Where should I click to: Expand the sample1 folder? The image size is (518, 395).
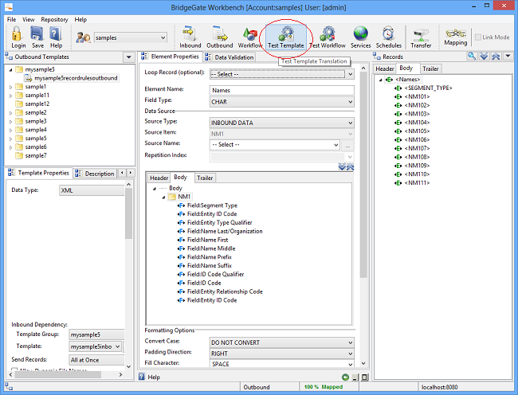pos(10,87)
